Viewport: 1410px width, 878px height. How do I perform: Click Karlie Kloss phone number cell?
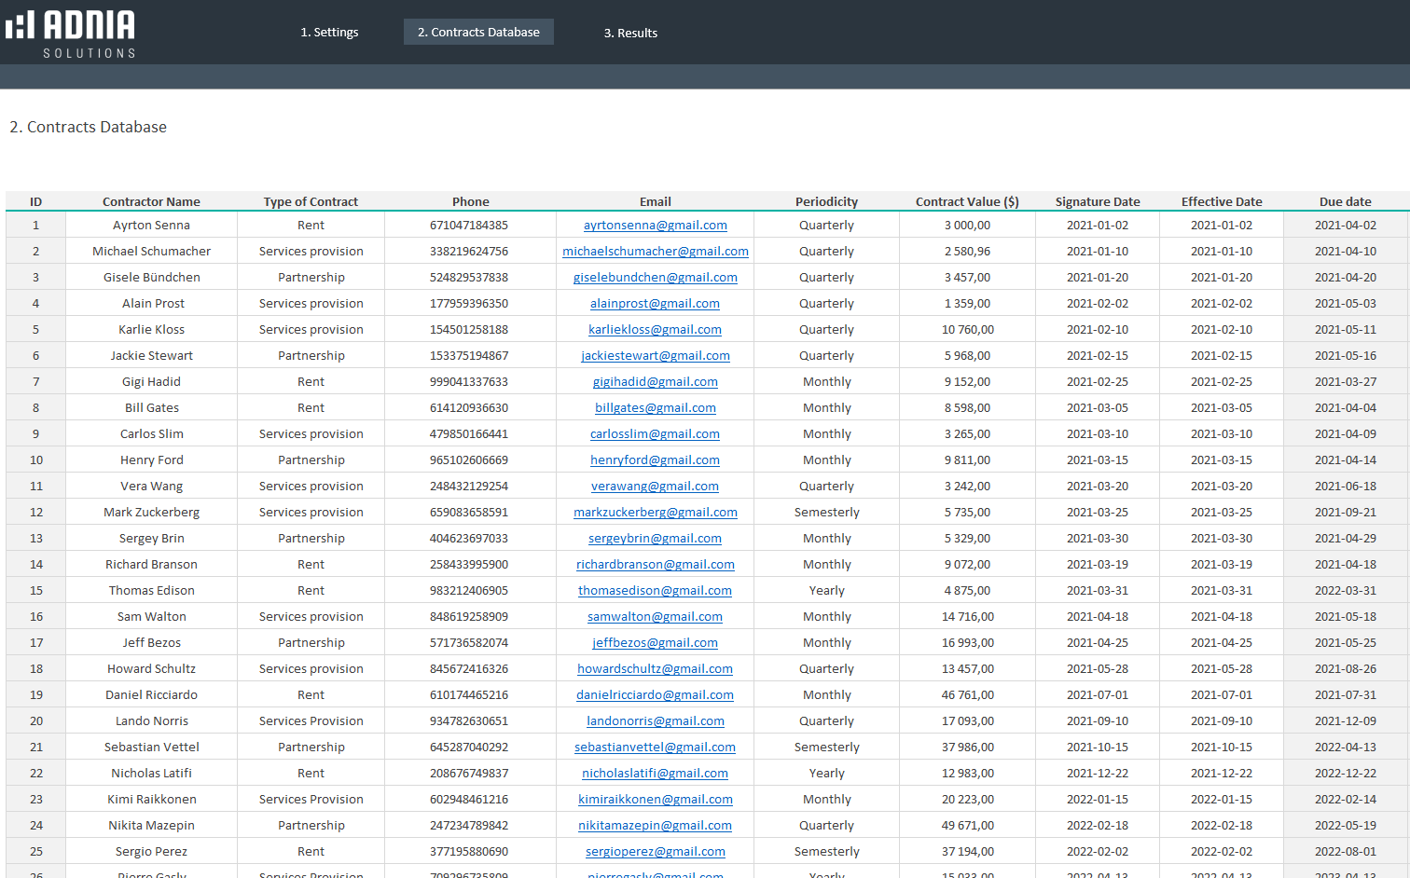[x=469, y=330]
